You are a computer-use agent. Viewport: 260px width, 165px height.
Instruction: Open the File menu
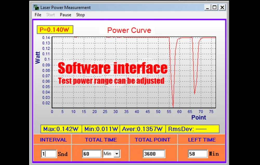point(37,15)
